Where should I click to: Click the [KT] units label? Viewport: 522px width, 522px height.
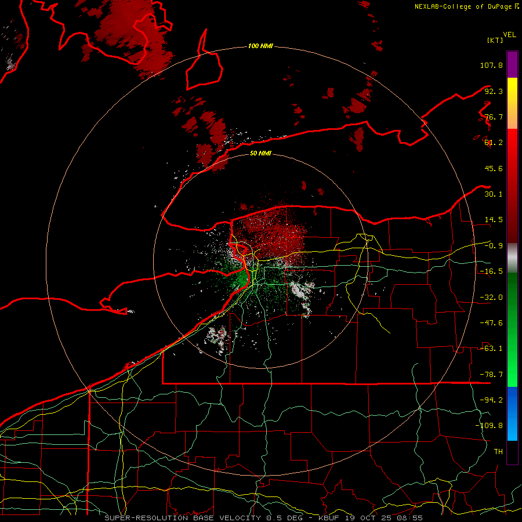(x=495, y=40)
